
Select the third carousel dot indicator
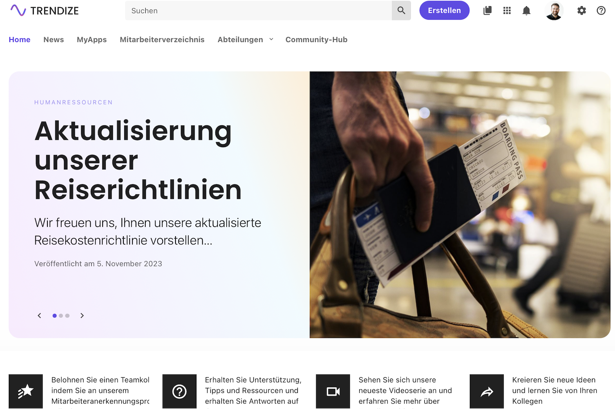tap(67, 316)
